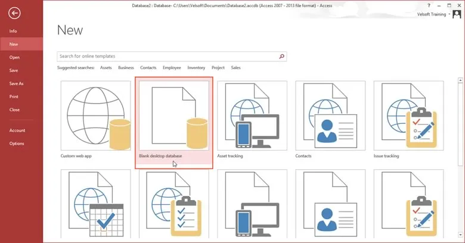The image size is (465, 243).
Task: Click the Contacts suggested search
Action: pyautogui.click(x=148, y=67)
